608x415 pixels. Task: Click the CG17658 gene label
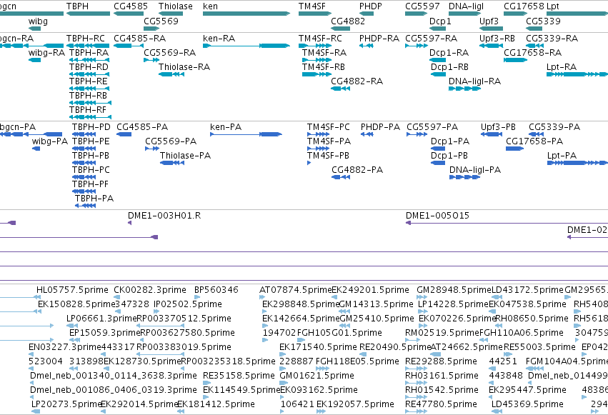click(x=524, y=6)
